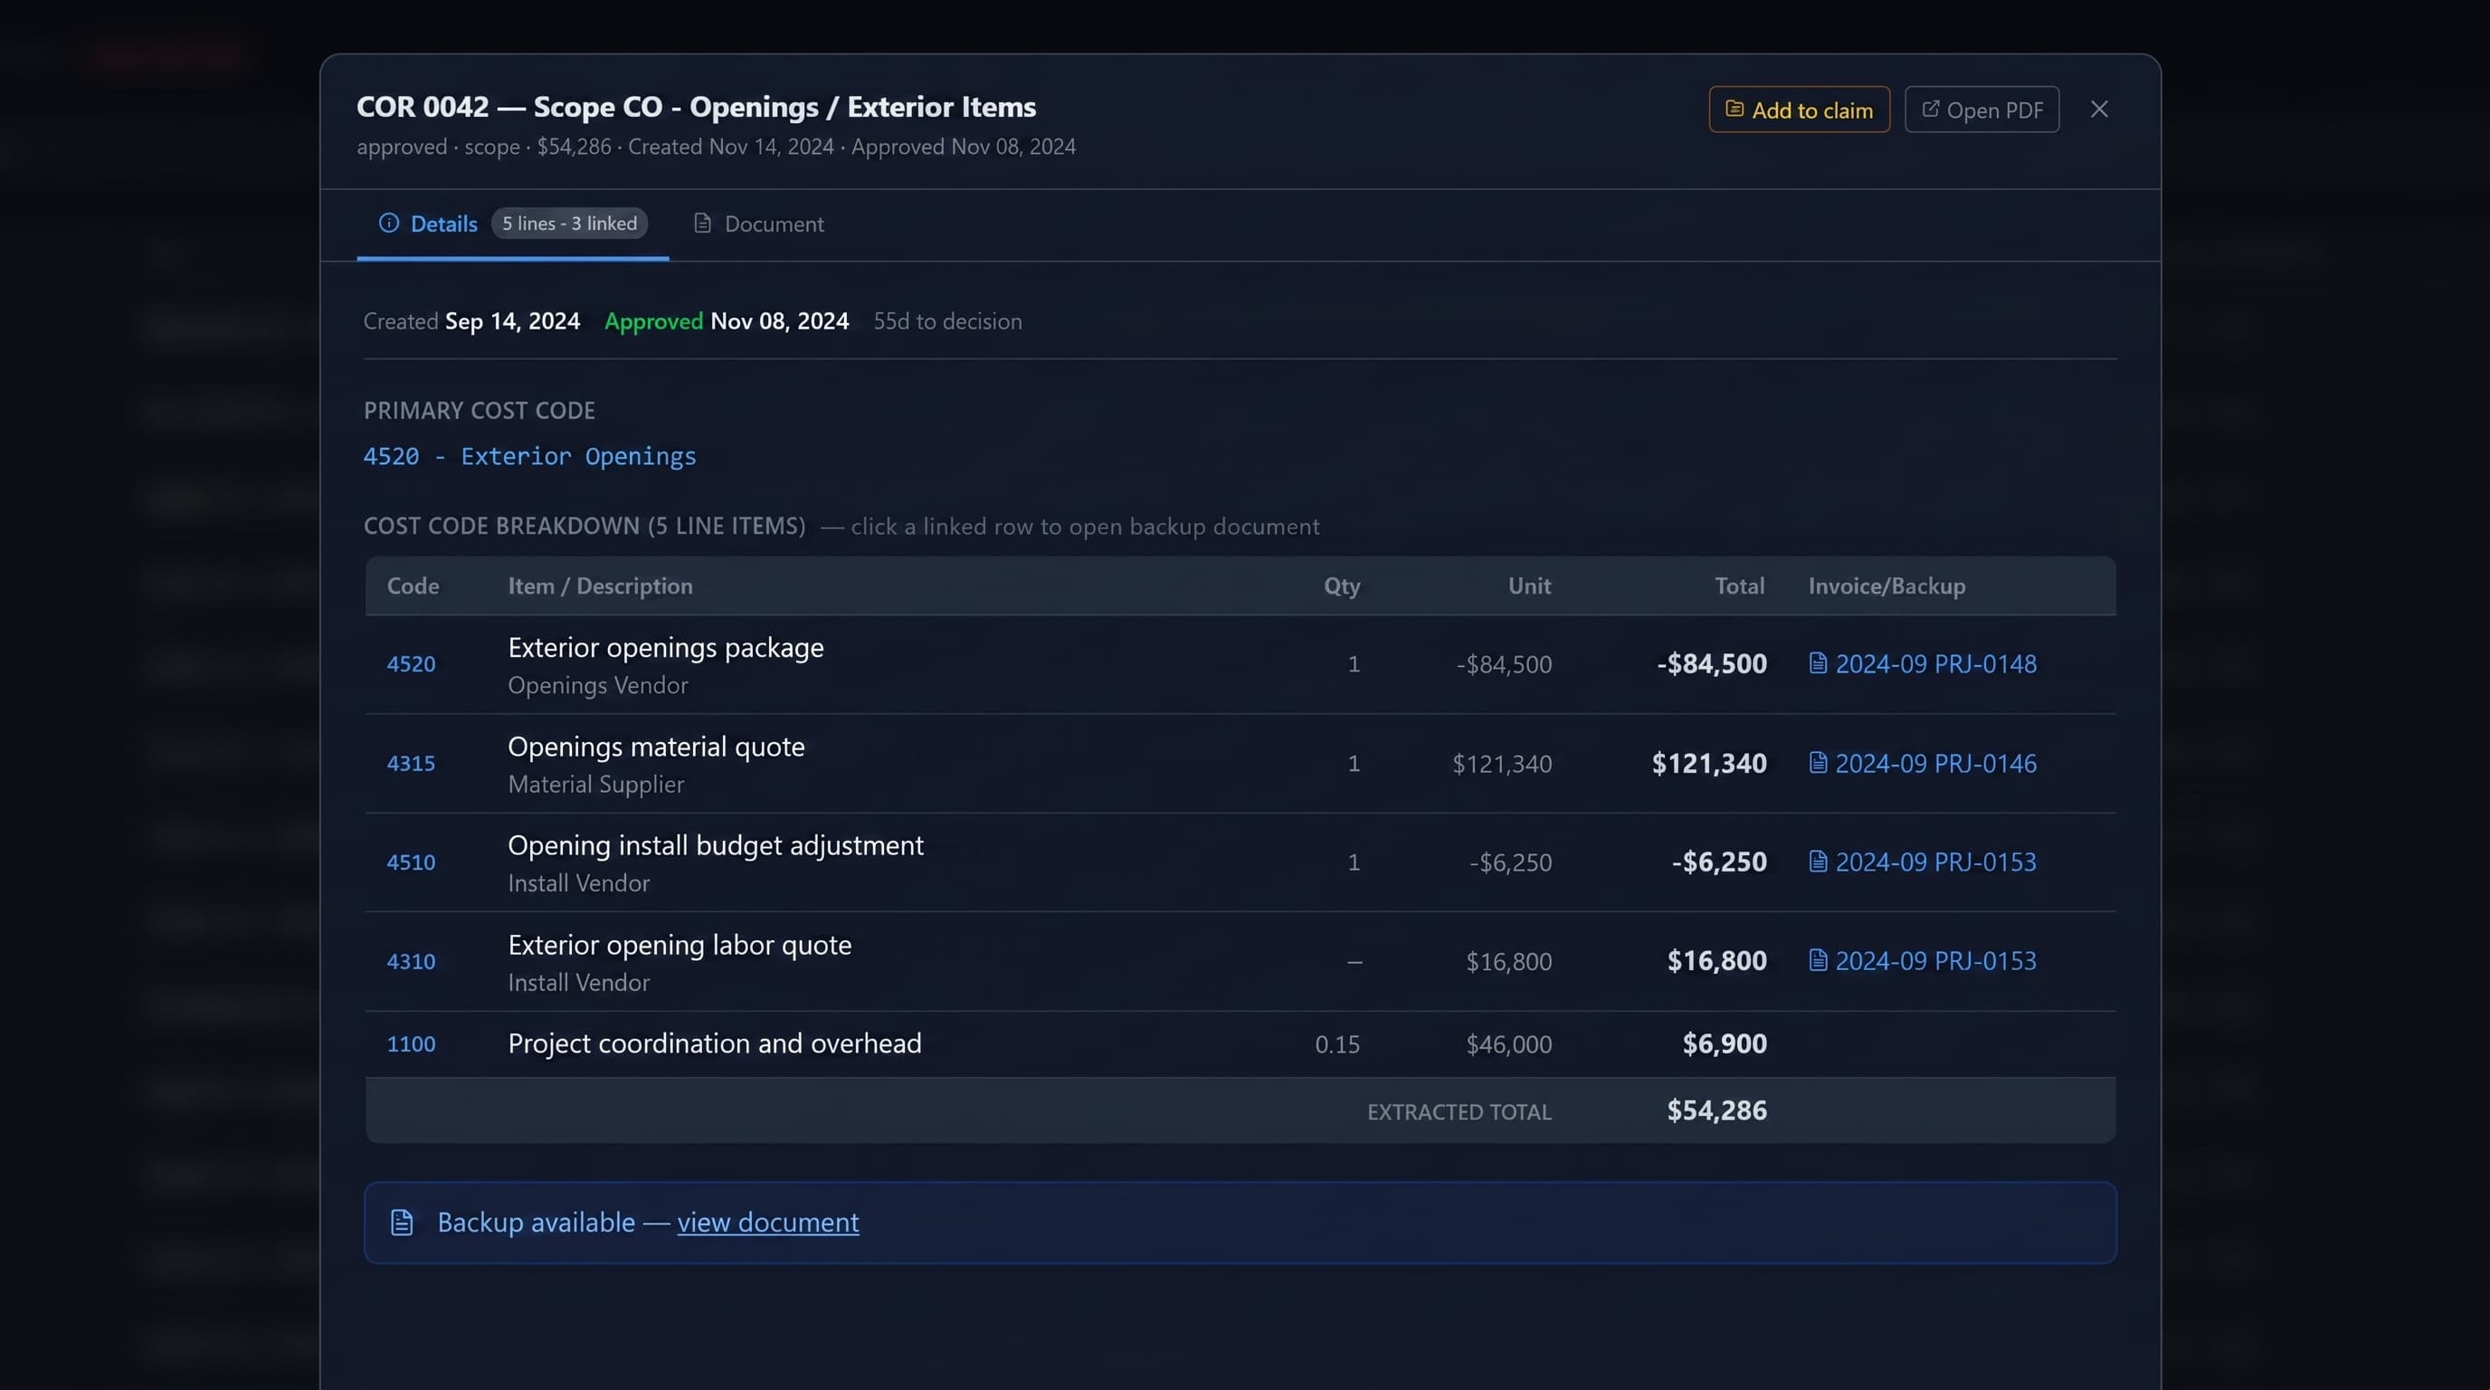The width and height of the screenshot is (2490, 1390).
Task: Click the extracted total $54,286
Action: point(1716,1110)
